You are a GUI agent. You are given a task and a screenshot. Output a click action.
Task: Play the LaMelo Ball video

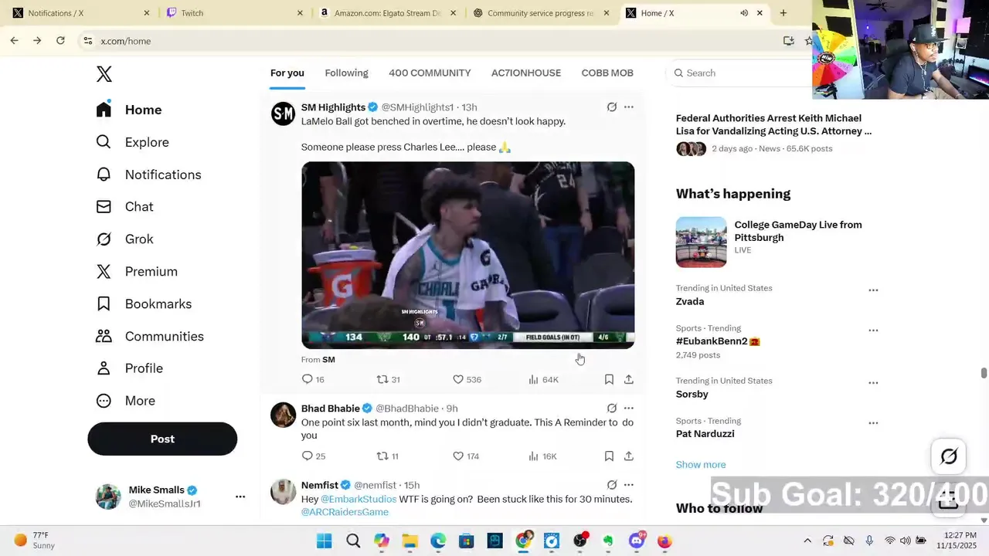tap(468, 255)
